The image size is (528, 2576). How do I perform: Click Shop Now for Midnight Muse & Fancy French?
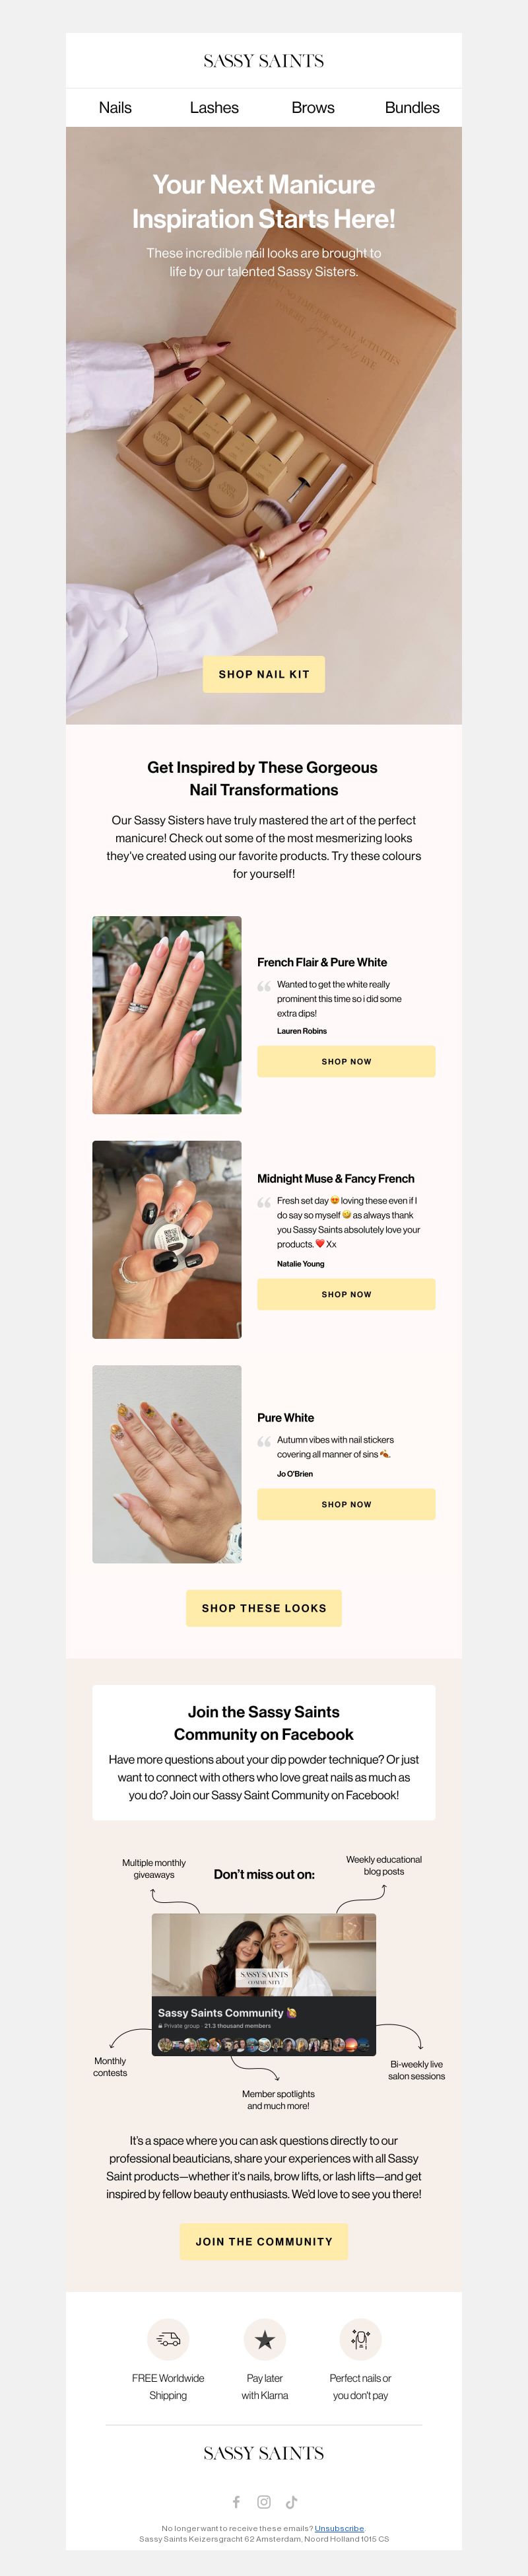click(x=346, y=1294)
